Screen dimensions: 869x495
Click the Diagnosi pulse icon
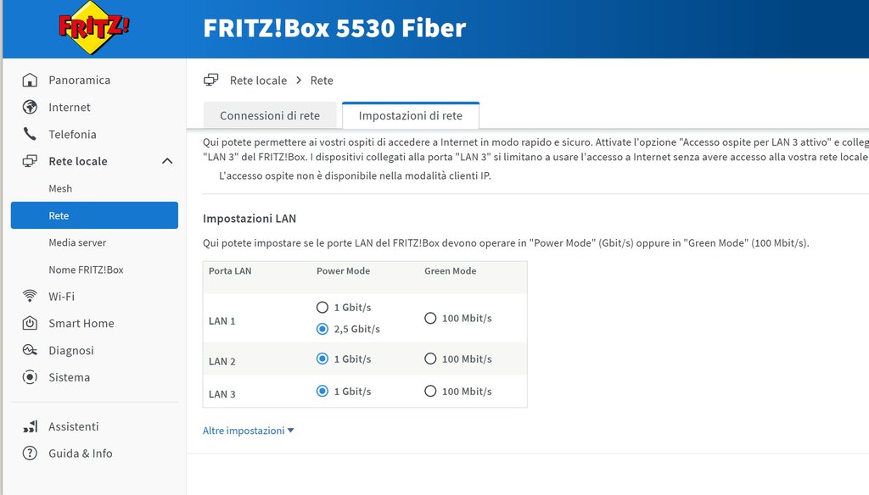(31, 351)
